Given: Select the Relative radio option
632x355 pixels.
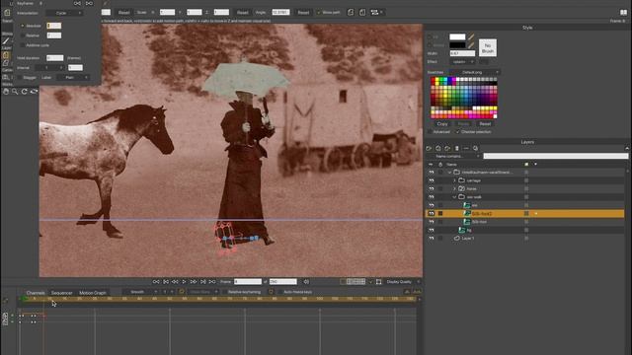Looking at the screenshot, I should click(23, 35).
